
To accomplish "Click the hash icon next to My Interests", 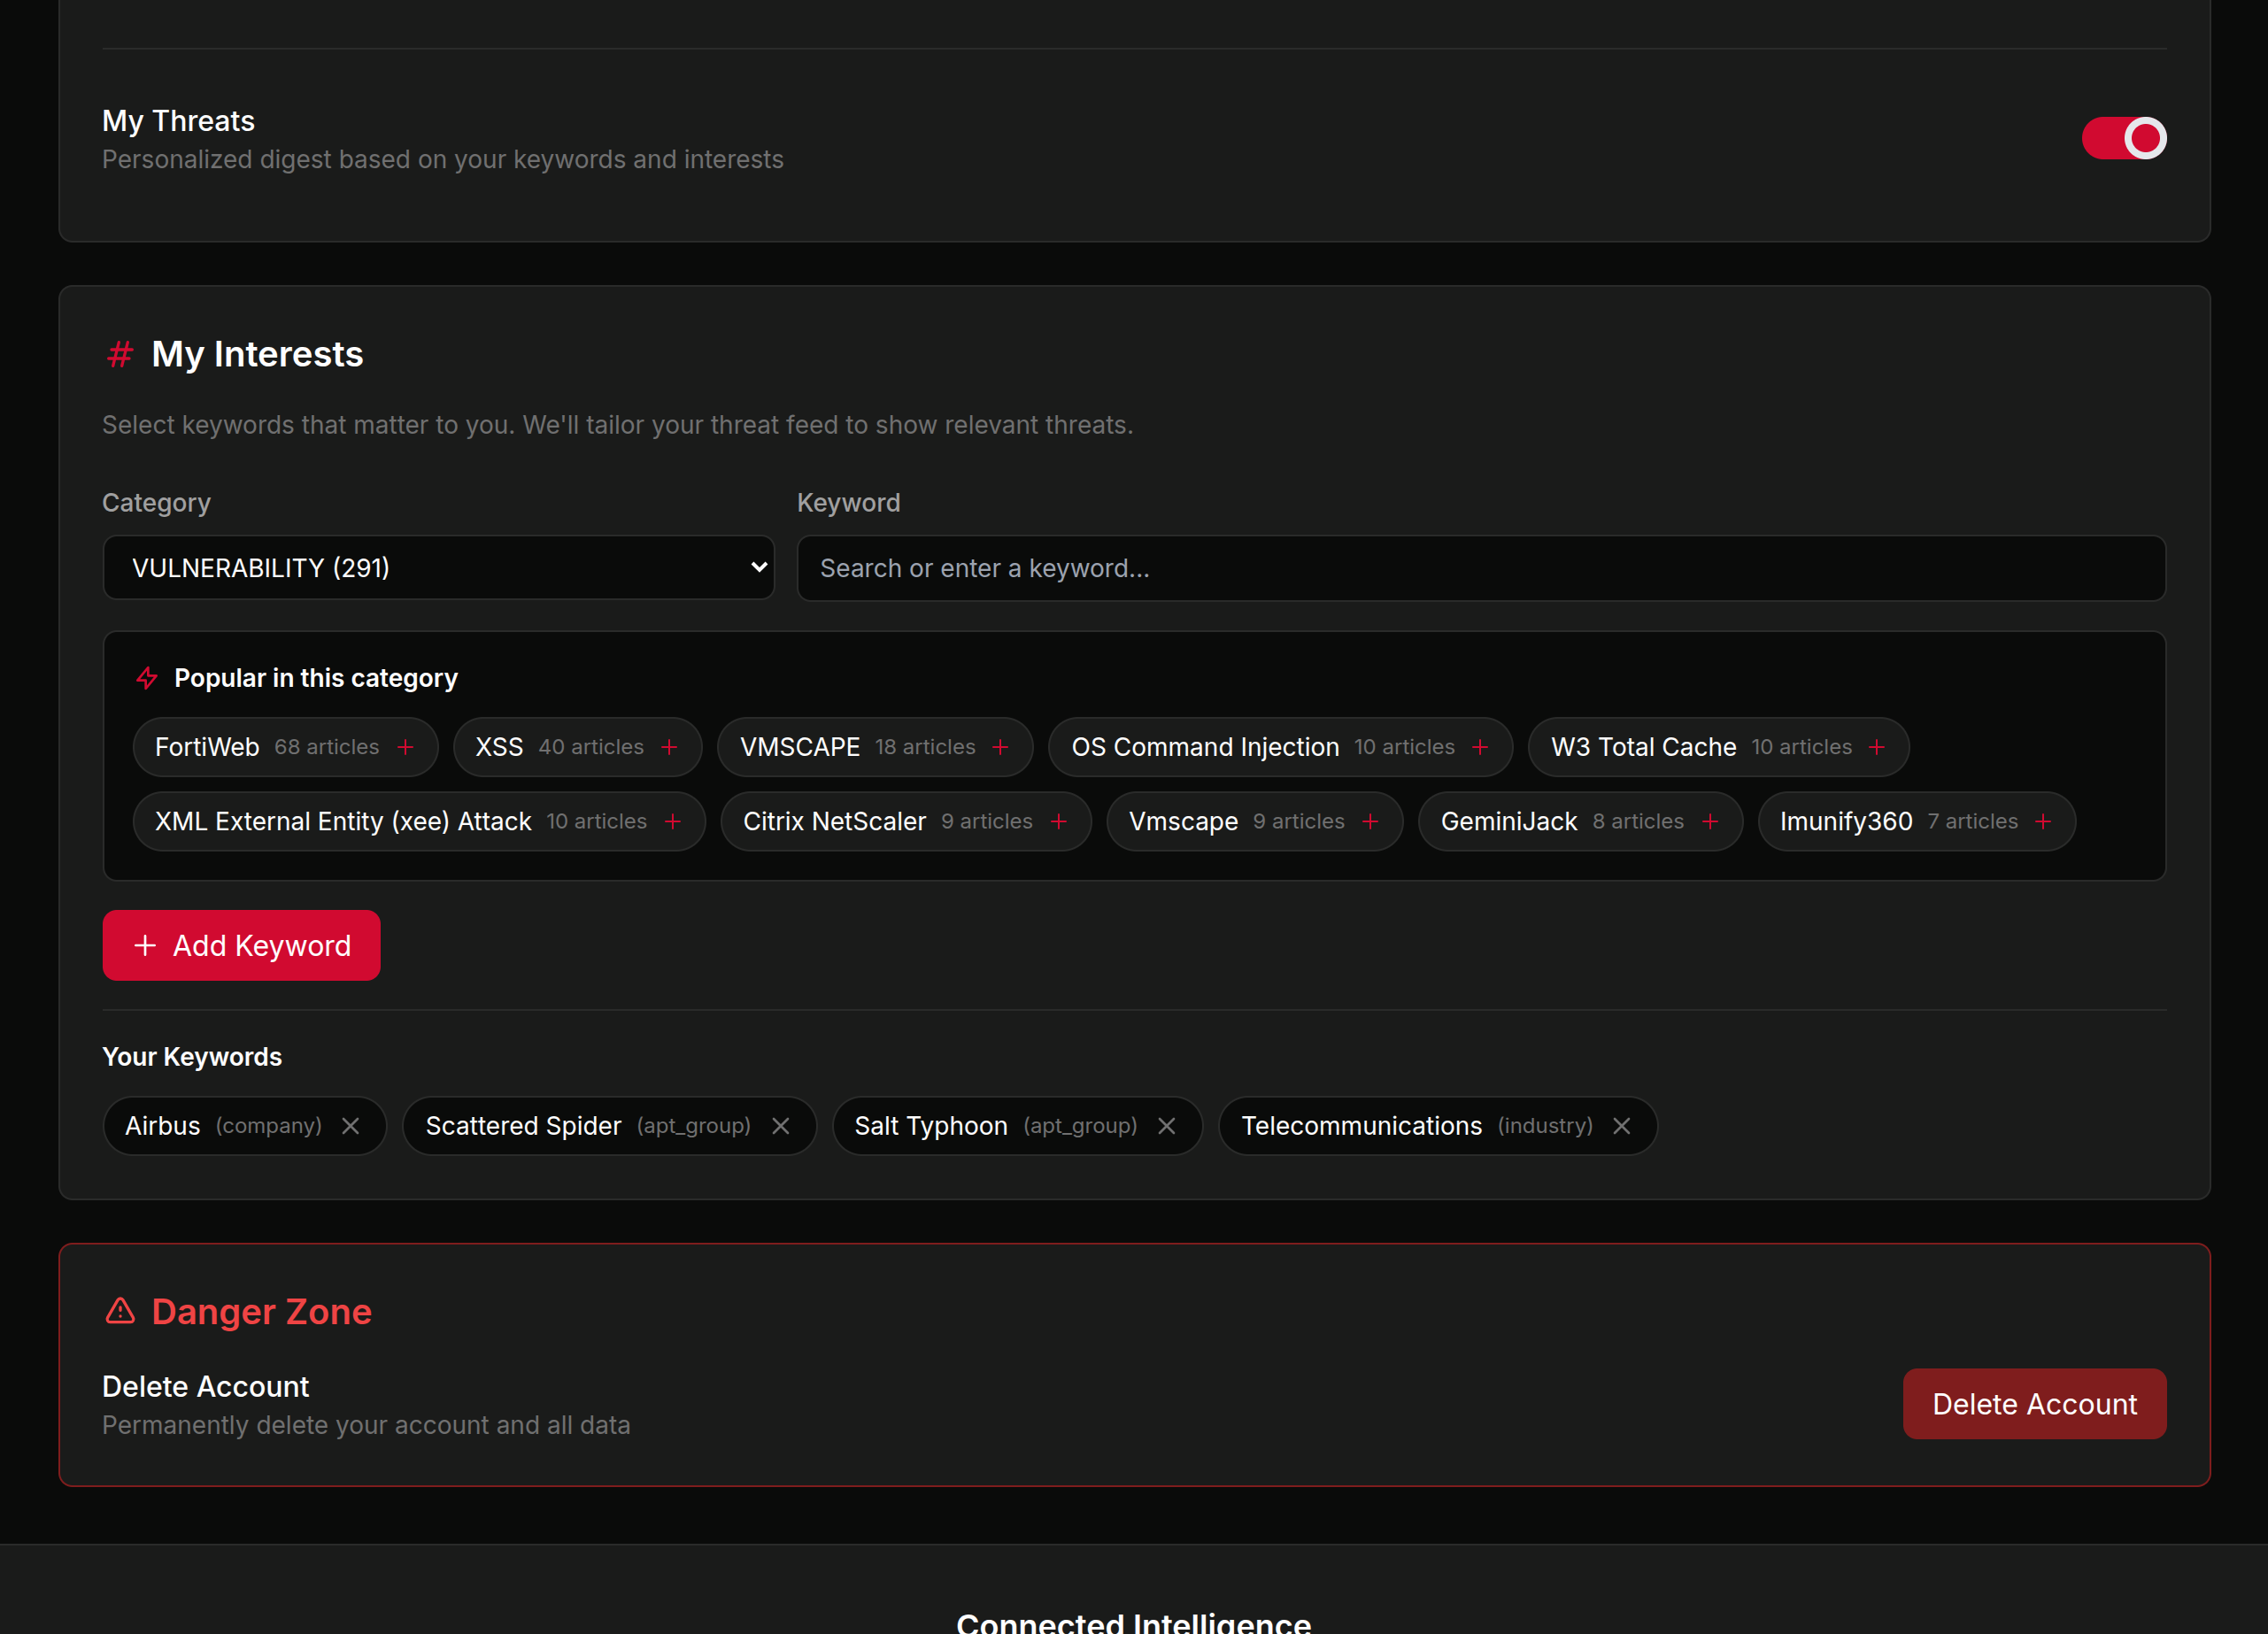I will [119, 354].
